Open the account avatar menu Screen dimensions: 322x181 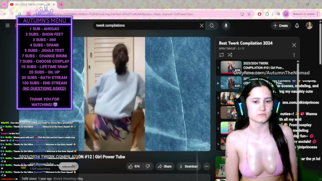(x=309, y=25)
